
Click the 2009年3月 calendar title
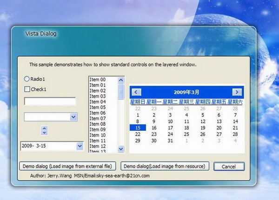pos(186,92)
